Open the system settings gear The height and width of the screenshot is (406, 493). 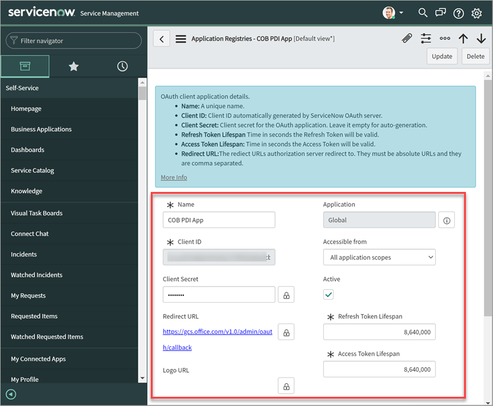click(x=476, y=12)
